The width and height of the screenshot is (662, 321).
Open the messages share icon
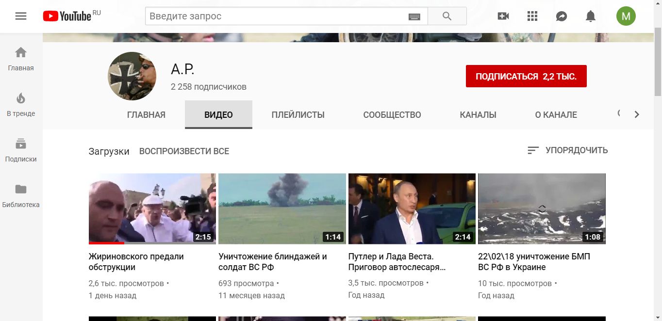click(x=562, y=16)
